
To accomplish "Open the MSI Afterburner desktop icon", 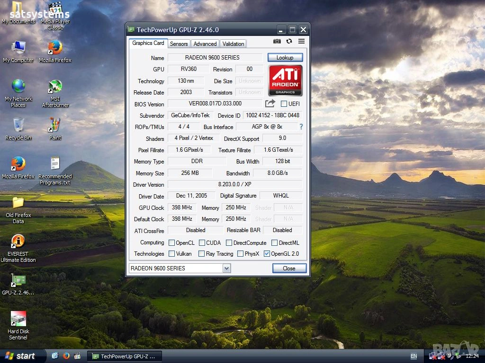I will (55, 87).
